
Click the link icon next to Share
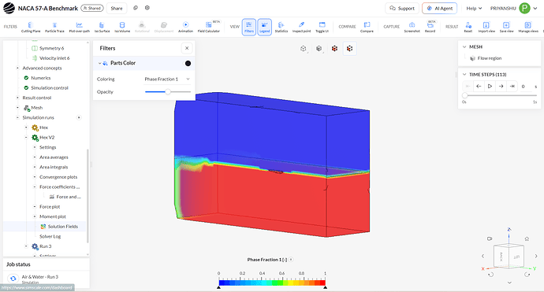tap(136, 8)
